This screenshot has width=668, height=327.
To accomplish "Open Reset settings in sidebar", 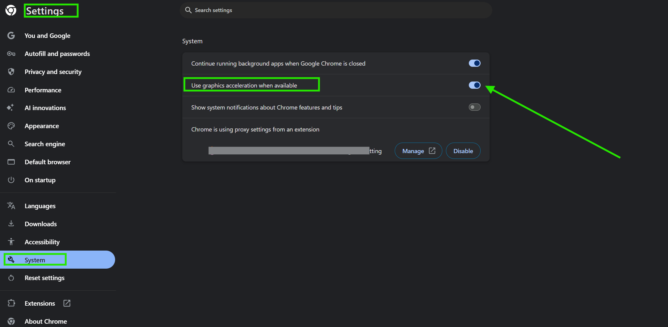I will click(44, 278).
